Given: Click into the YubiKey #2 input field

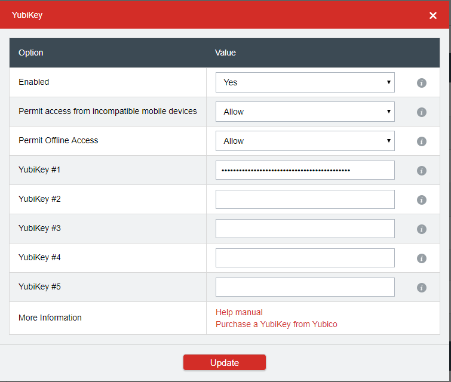Looking at the screenshot, I should (x=305, y=199).
